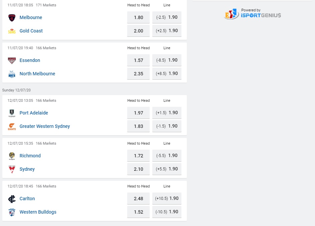The image size is (315, 226).
Task: Select Essendon head to head odds 1.57
Action: click(138, 60)
